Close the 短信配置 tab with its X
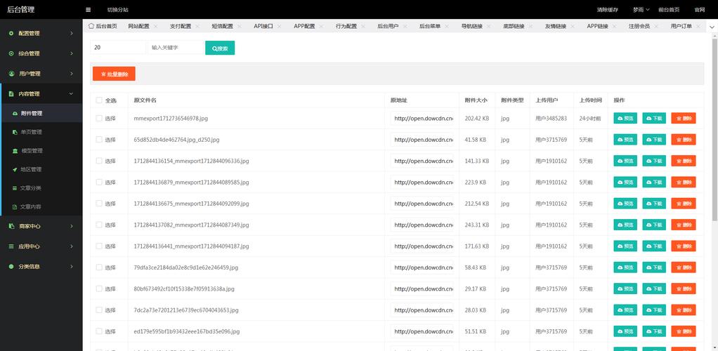This screenshot has width=718, height=351. point(239,27)
